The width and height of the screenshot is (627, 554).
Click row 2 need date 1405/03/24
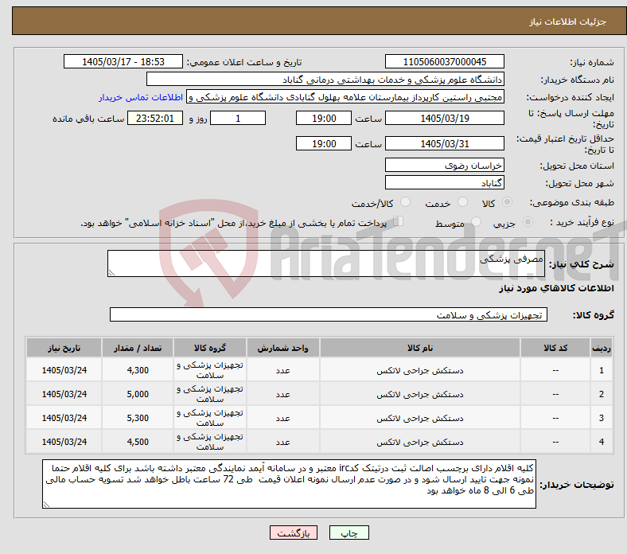point(64,394)
